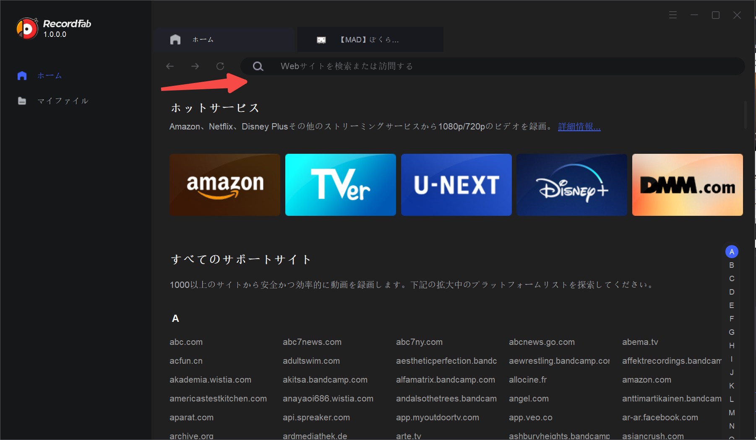756x440 pixels.
Task: Open the abcnews.go.com site link
Action: click(542, 342)
